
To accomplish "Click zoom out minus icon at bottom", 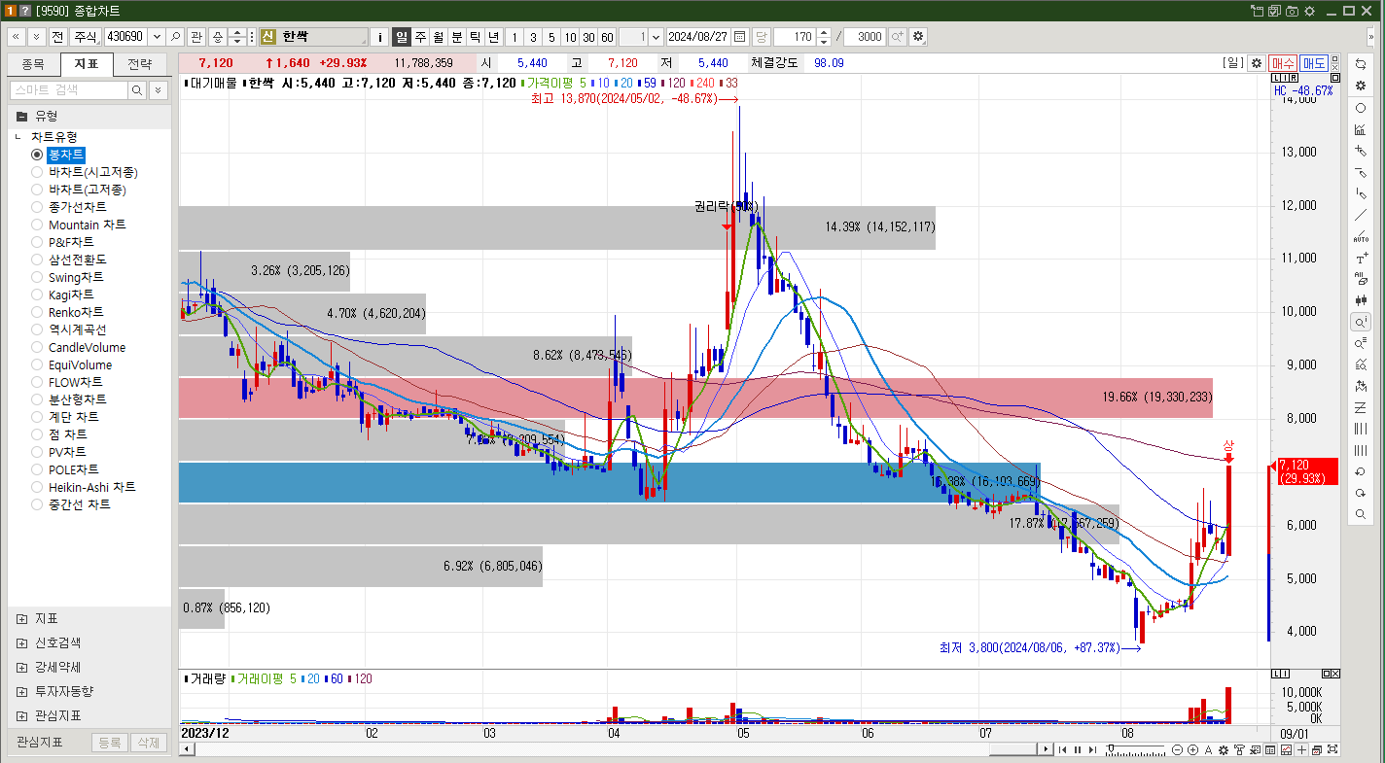I will click(1177, 749).
